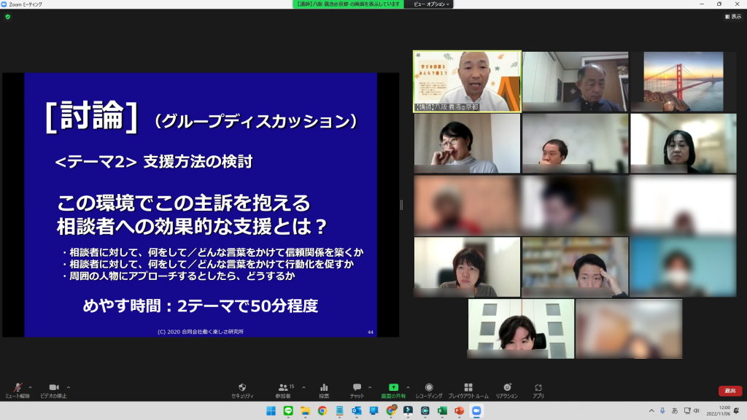Viewport: 747px width, 420px height.
Task: Open the アプリ apps icon
Action: (x=538, y=388)
